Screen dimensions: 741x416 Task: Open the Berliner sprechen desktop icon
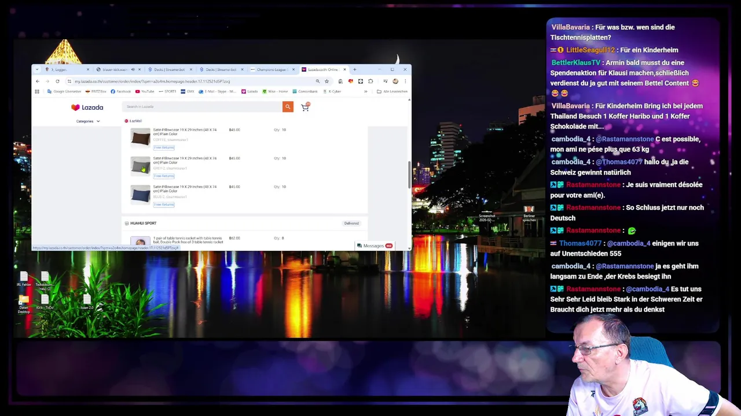[x=529, y=214]
